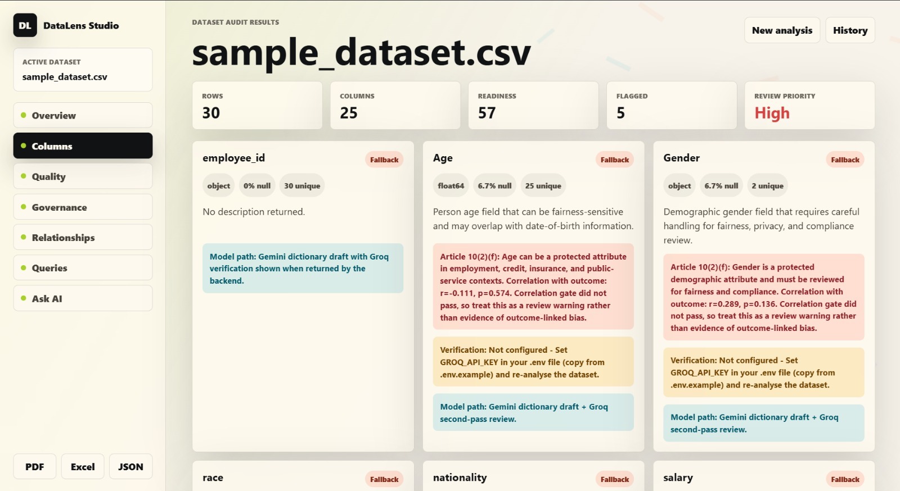Click the DataLens Studio app name
This screenshot has height=491, width=900.
(x=81, y=25)
